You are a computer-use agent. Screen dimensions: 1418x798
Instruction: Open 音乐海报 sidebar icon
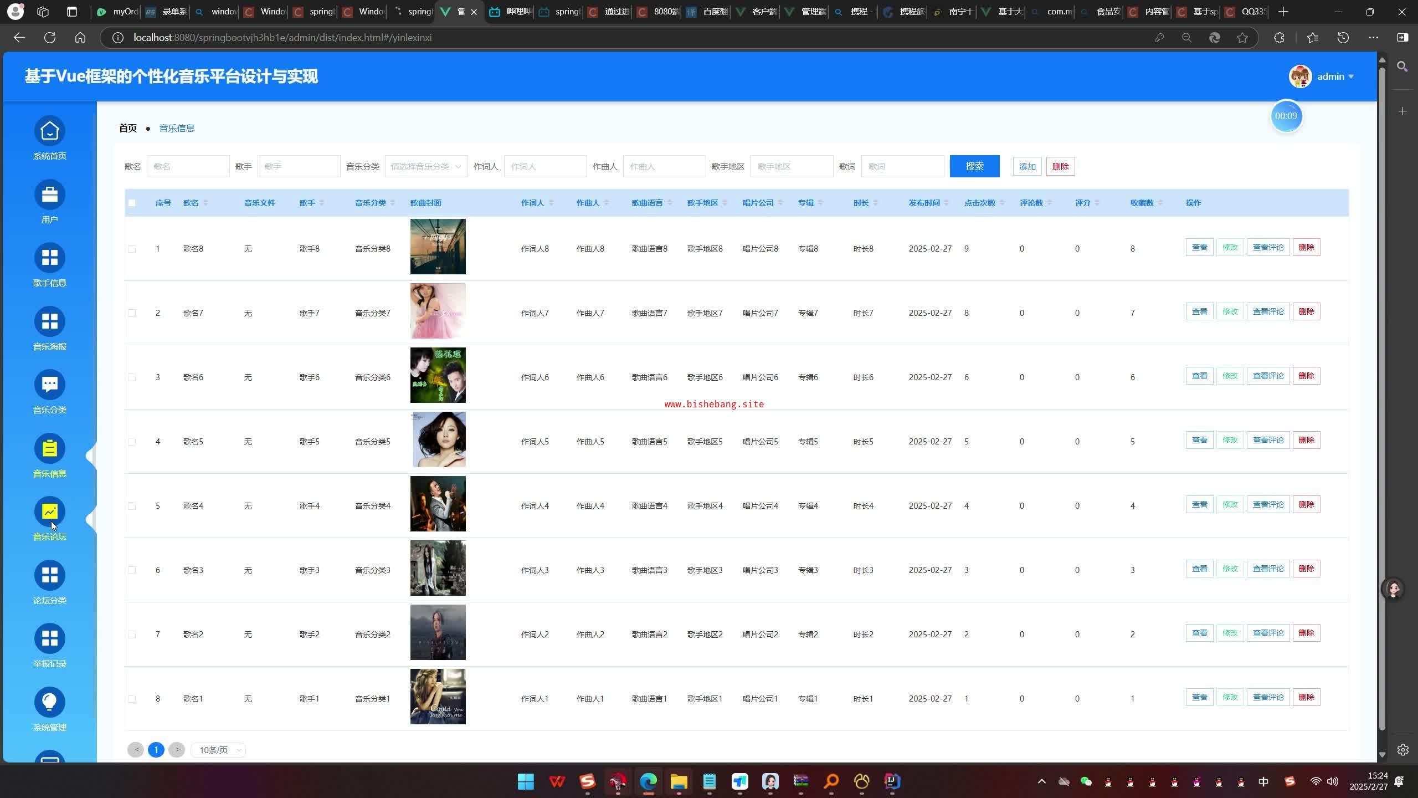point(49,322)
